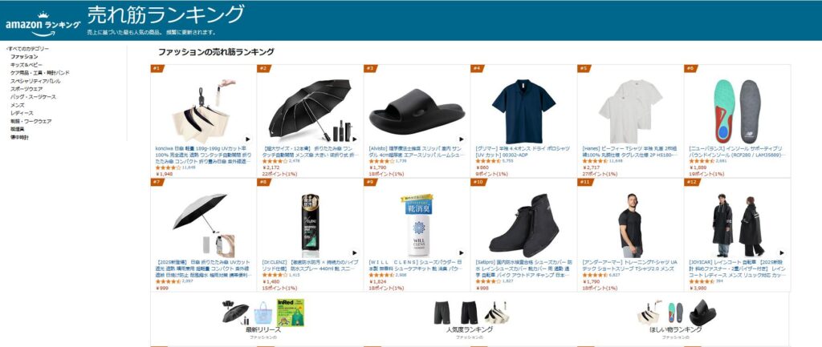Viewport: 822px width, 347px height.
Task: Play video on #8 Dr.CLENZ spray item
Action: pyautogui.click(x=355, y=252)
